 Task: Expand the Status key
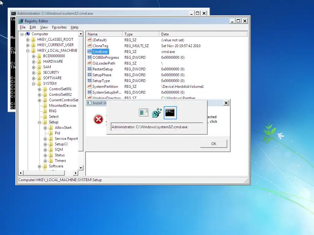click(45, 155)
